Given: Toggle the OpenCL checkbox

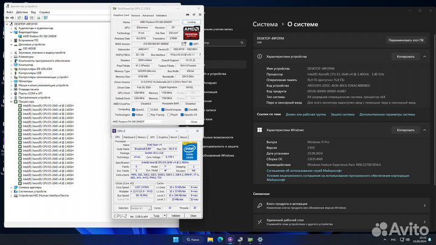Looking at the screenshot, I should pyautogui.click(x=134, y=109).
